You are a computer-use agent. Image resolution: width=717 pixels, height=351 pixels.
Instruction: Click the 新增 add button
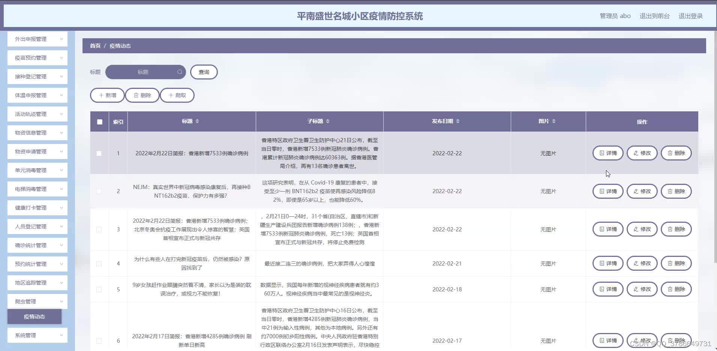tap(107, 95)
